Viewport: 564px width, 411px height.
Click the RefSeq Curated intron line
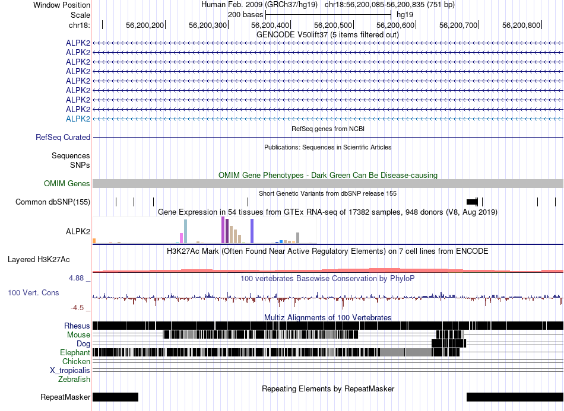click(x=328, y=137)
